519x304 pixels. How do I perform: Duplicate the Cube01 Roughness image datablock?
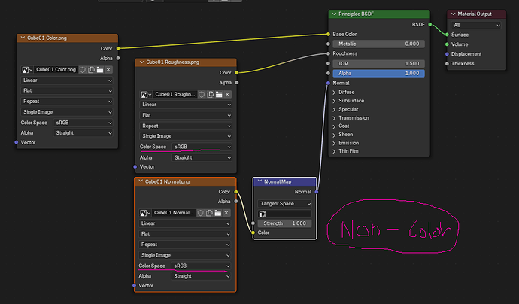(210, 94)
